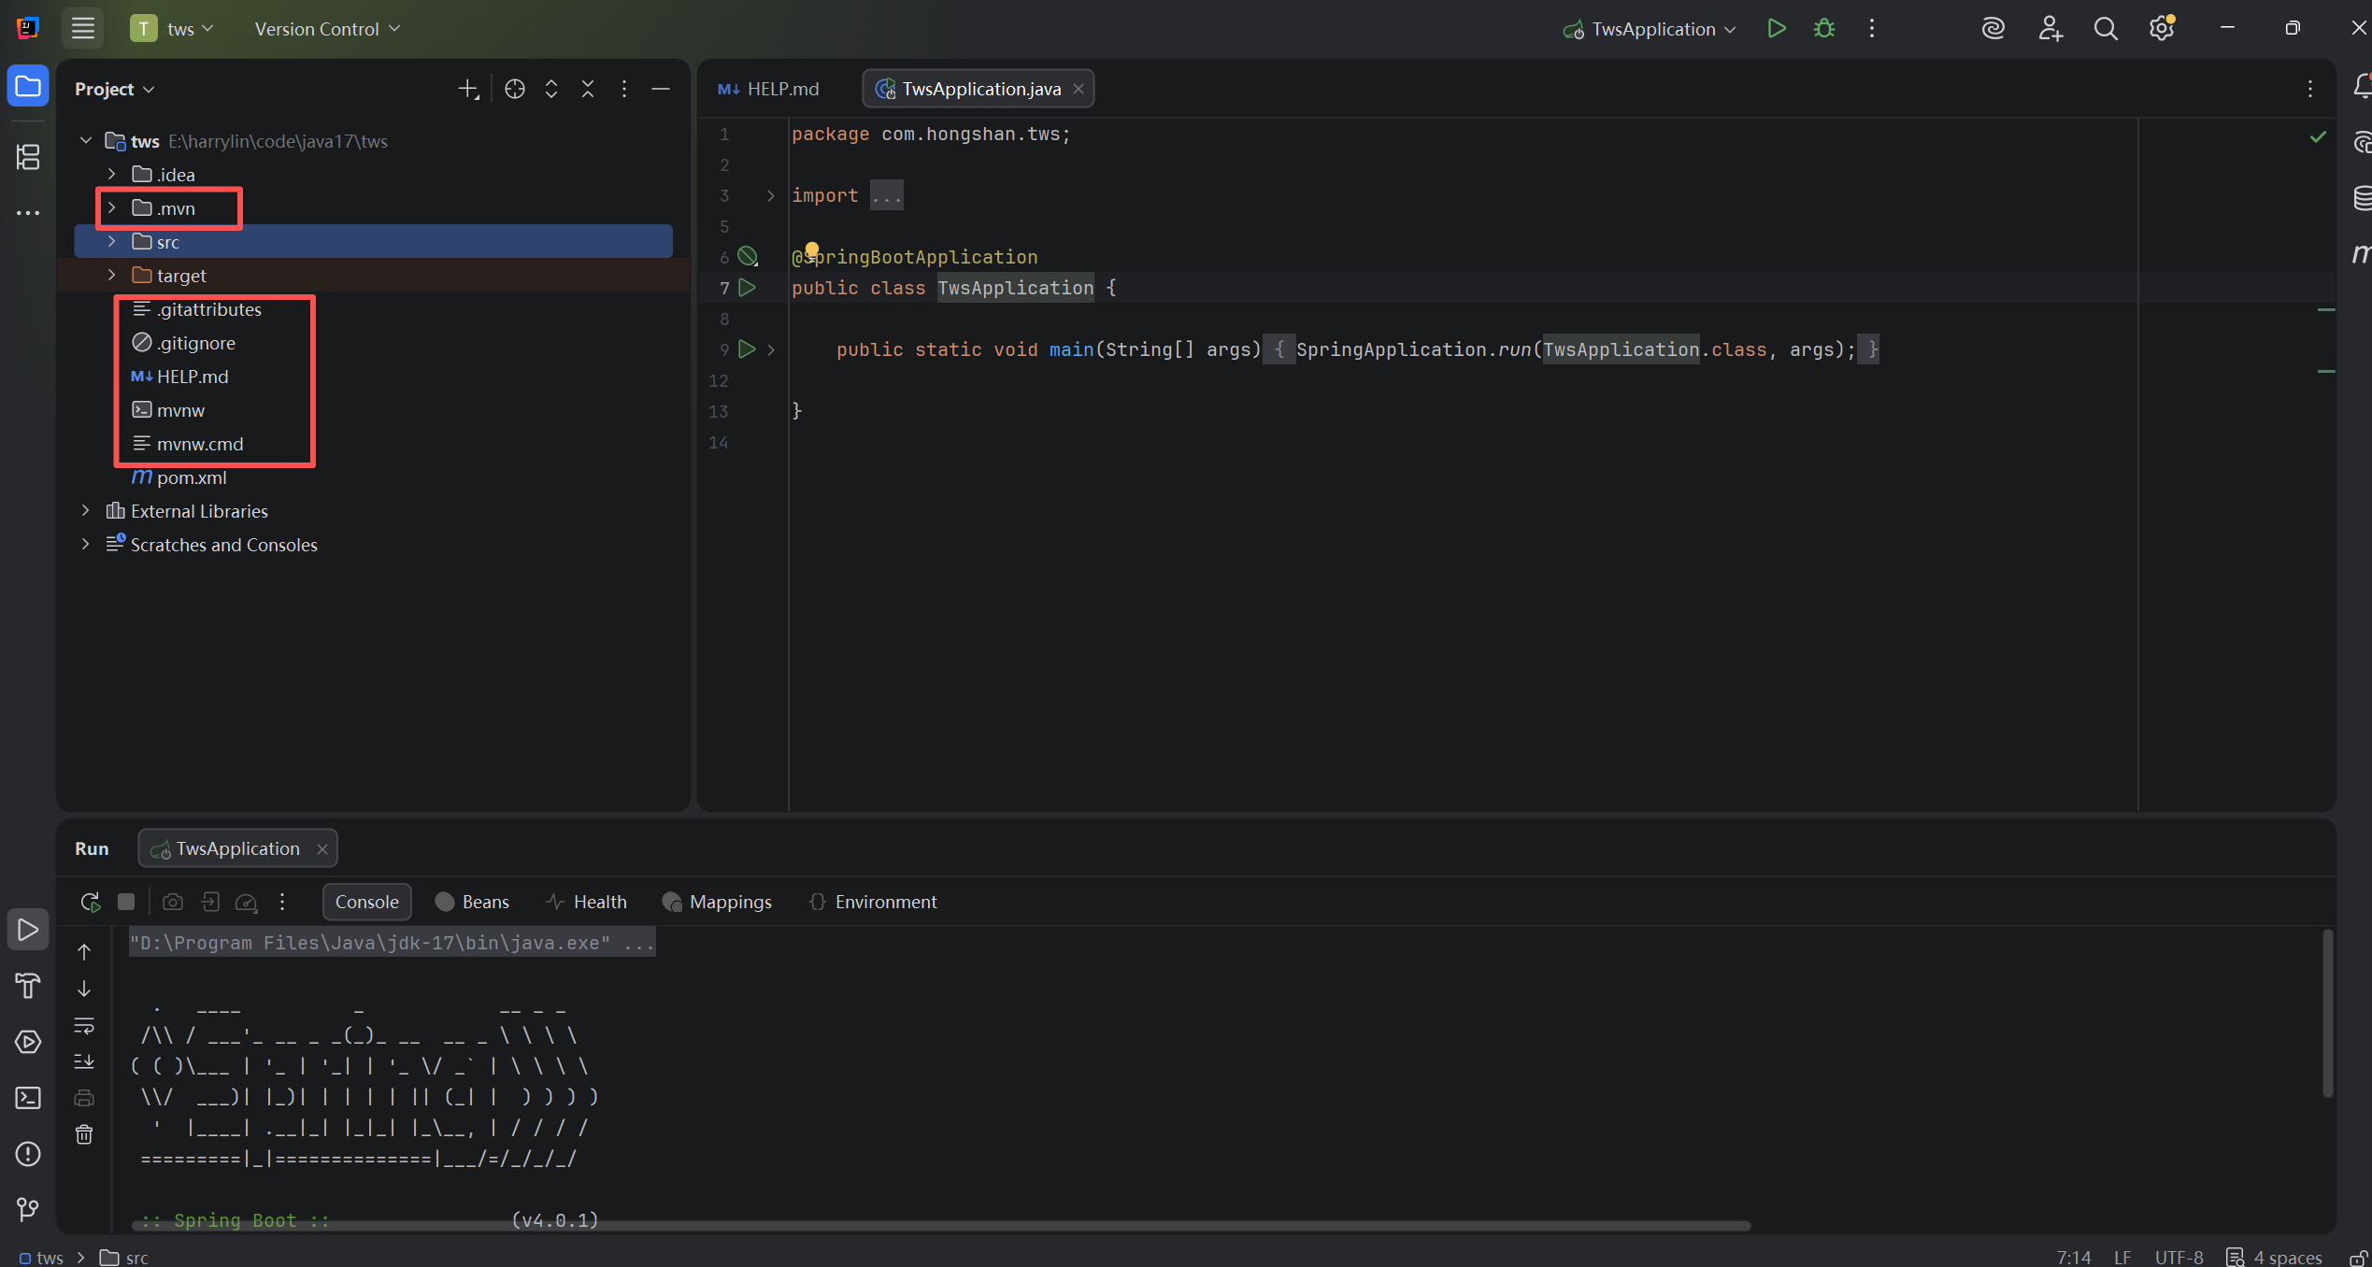Toggle soft-wrap in the console
The image size is (2372, 1267).
coord(84,1025)
